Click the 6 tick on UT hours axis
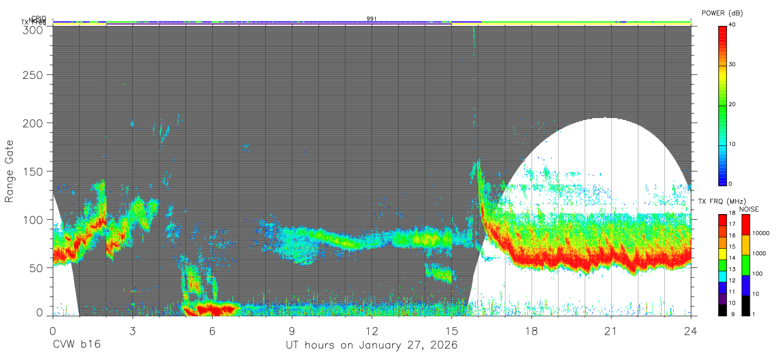The width and height of the screenshot is (777, 358). point(212,330)
